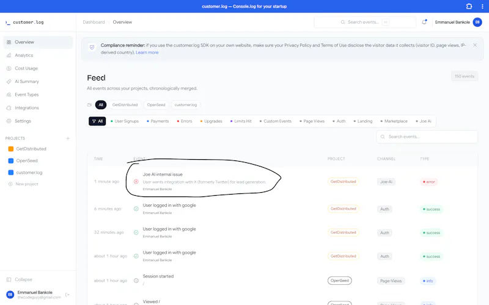Focus the feed Search events field

point(427,137)
